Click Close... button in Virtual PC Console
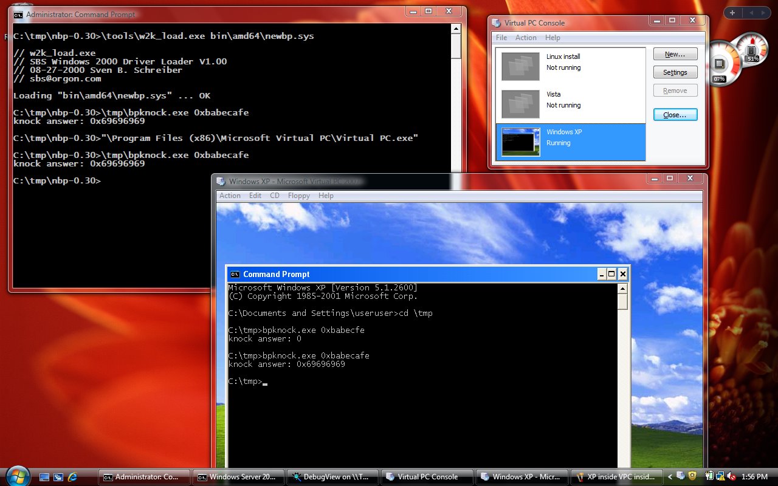Screen dimensions: 778x486 click(675, 115)
